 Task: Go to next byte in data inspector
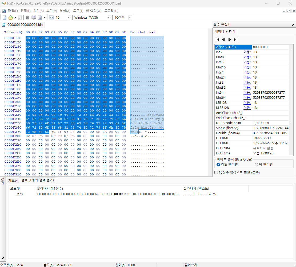229,39
